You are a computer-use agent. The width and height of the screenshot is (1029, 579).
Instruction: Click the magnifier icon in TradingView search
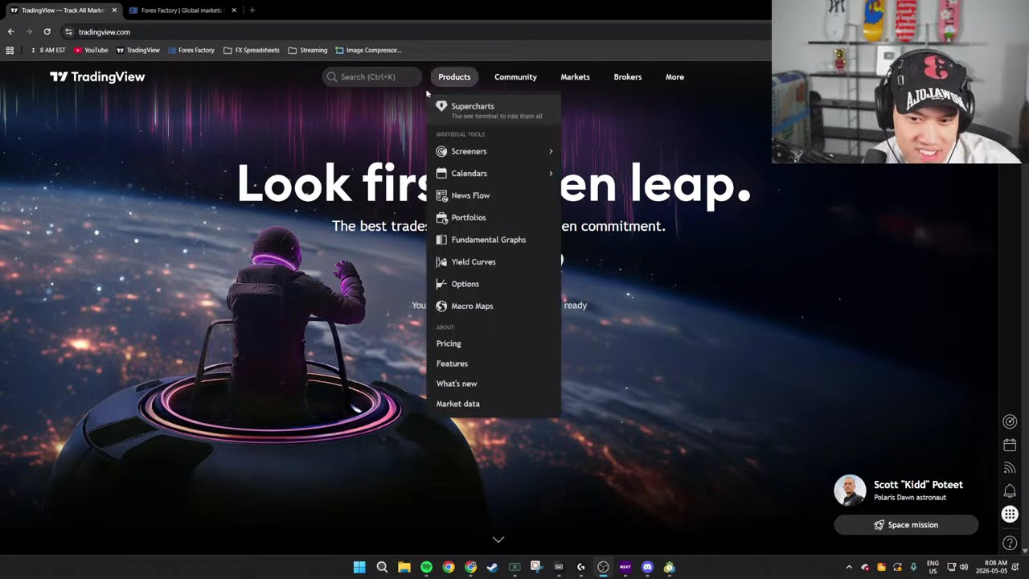click(331, 77)
